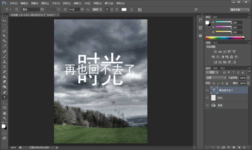Image resolution: width=252 pixels, height=150 pixels.
Task: Select the Brush tool
Action: click(4, 57)
